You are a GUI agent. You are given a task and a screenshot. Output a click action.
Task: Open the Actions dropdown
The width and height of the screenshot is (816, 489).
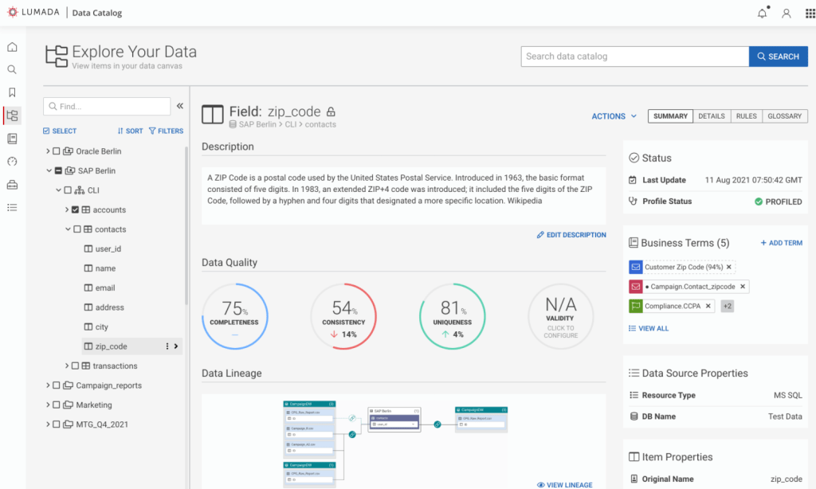tap(614, 116)
